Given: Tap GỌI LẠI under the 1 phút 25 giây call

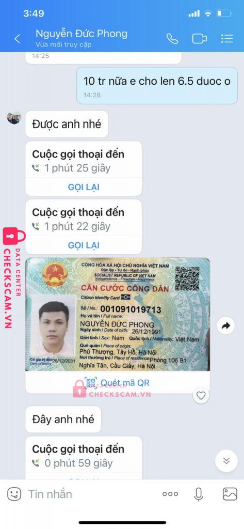Looking at the screenshot, I should point(84,187).
